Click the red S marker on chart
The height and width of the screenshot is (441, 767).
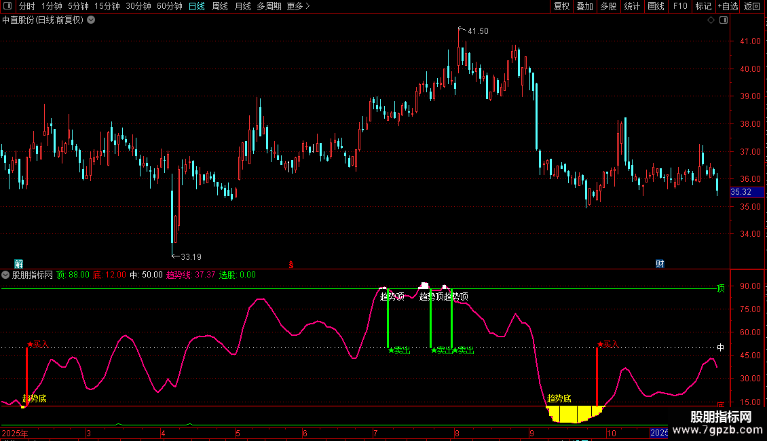tap(291, 265)
